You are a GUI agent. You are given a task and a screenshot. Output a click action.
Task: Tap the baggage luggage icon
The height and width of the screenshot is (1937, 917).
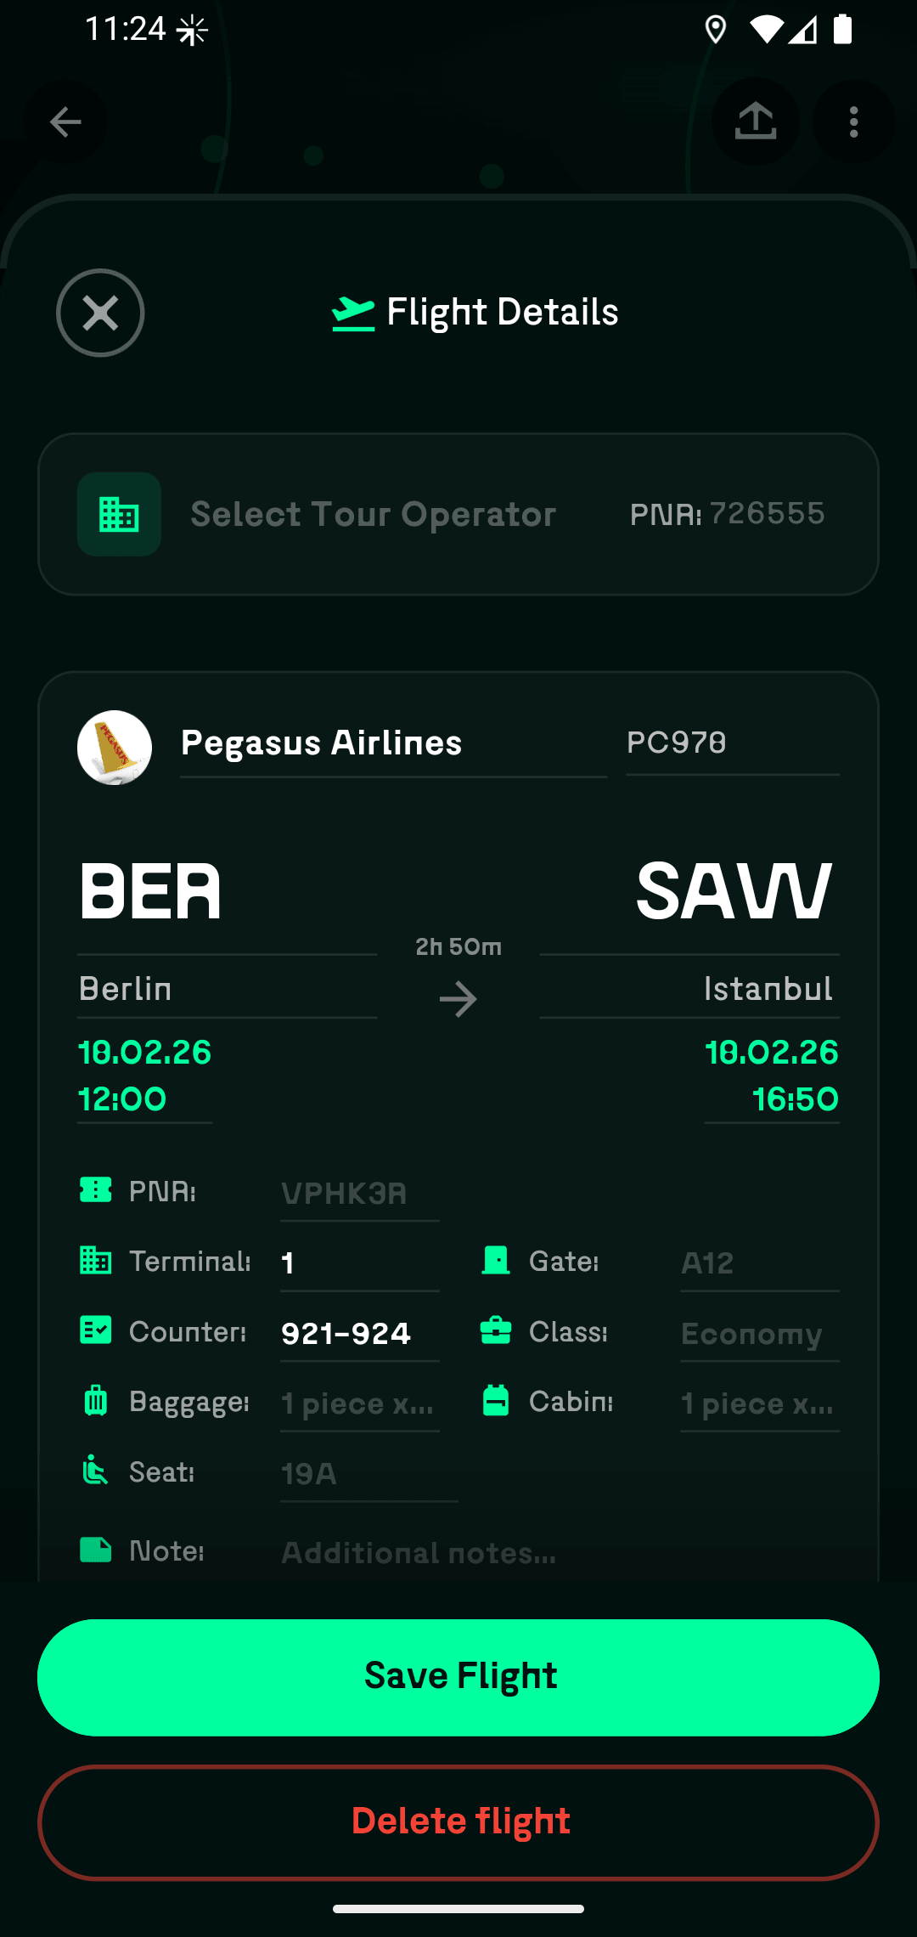(x=95, y=1401)
